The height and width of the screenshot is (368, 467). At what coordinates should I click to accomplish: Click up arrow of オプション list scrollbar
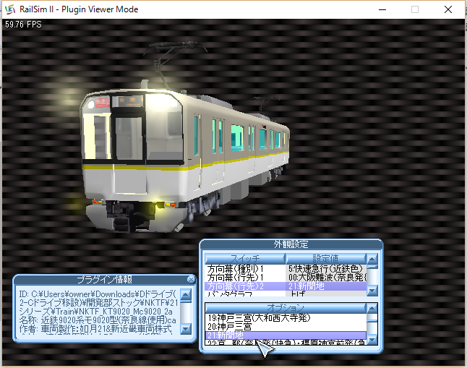click(x=372, y=309)
